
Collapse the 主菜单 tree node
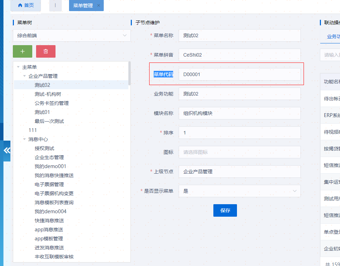click(x=18, y=67)
